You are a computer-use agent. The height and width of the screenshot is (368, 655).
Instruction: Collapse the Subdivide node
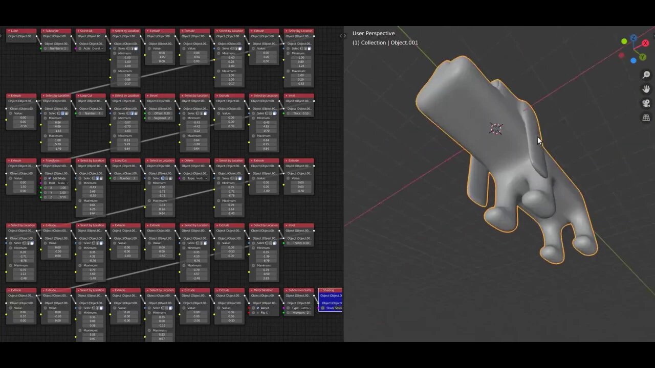click(44, 31)
